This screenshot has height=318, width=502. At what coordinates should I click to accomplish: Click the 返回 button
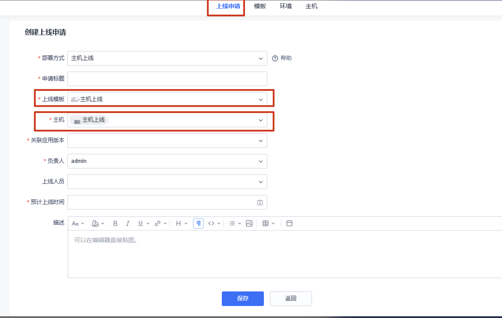[x=291, y=298]
